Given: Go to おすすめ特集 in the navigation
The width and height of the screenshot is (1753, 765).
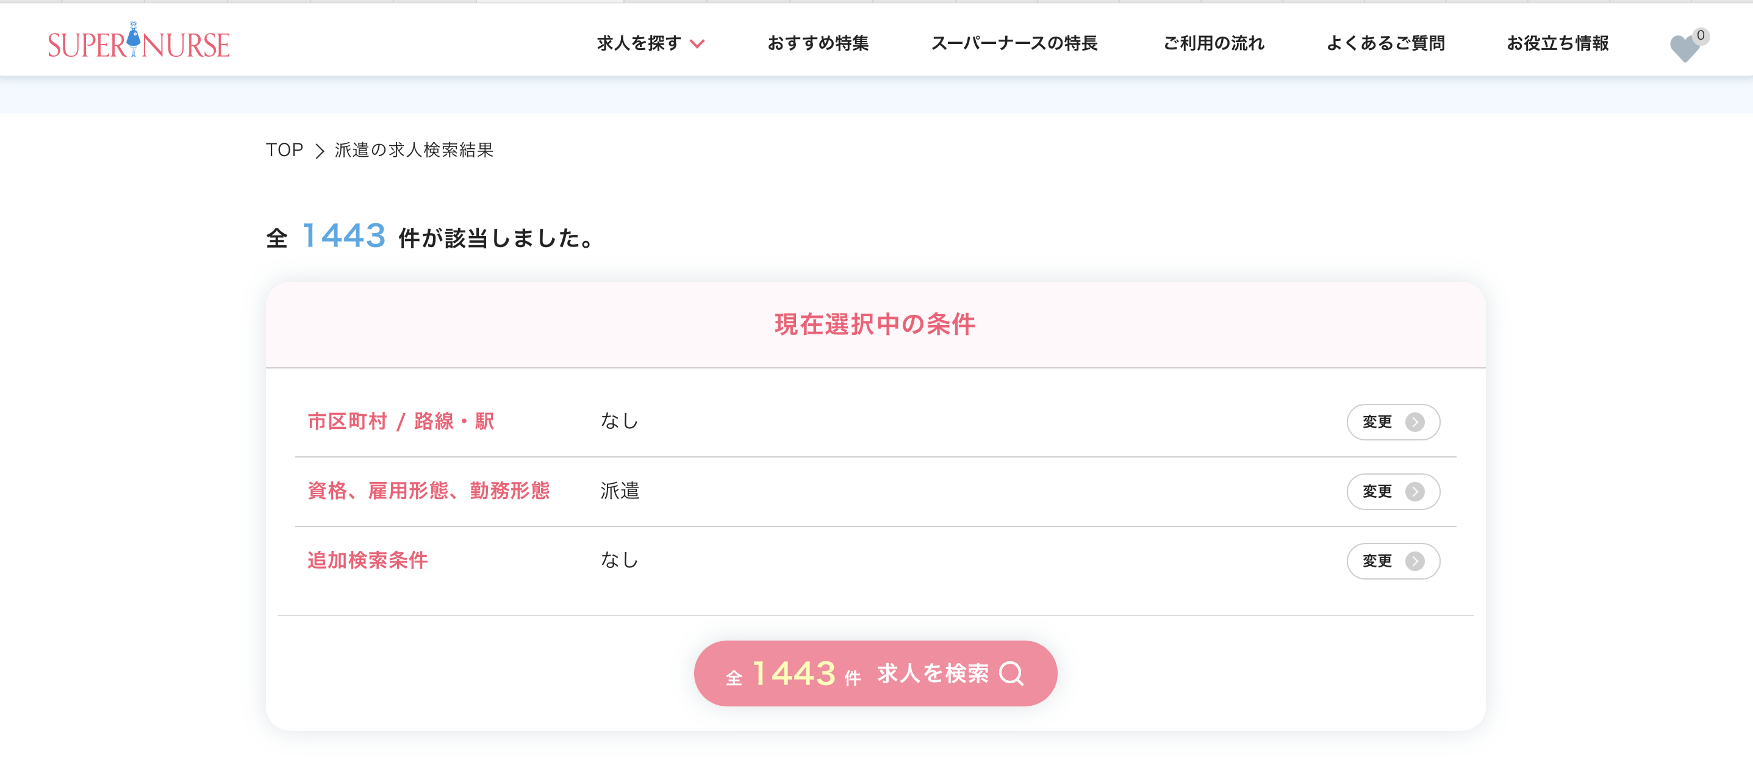Looking at the screenshot, I should (818, 43).
